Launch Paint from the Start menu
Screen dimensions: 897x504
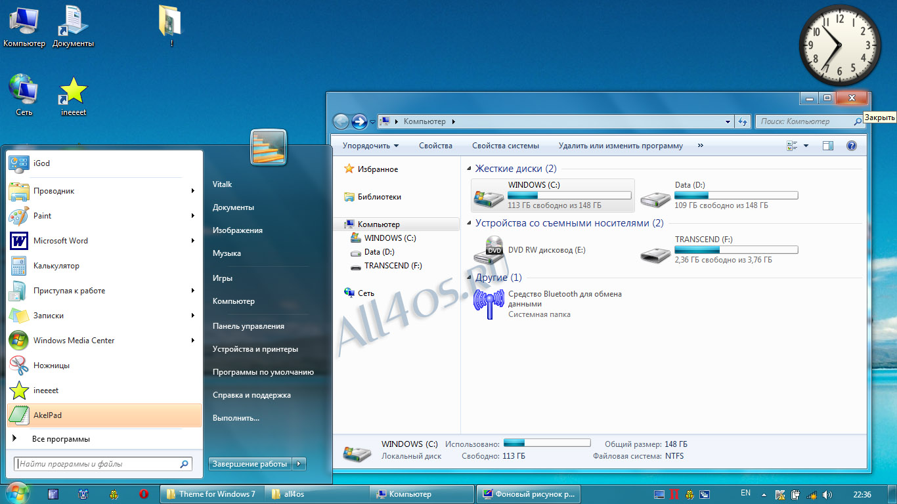[104, 216]
